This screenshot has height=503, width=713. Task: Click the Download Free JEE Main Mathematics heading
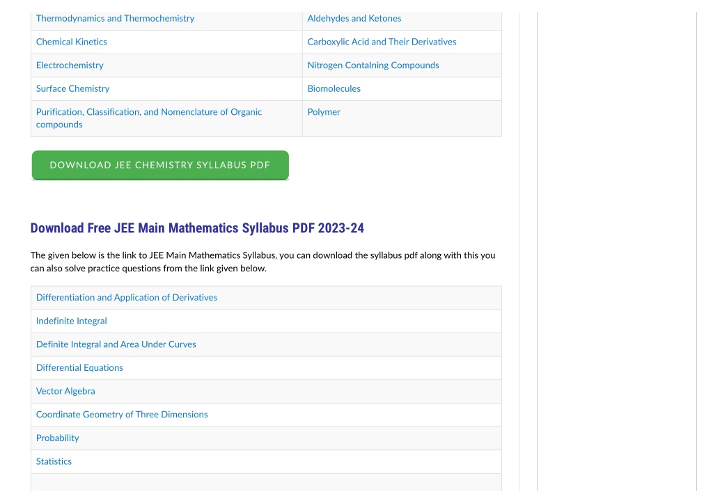pos(197,228)
